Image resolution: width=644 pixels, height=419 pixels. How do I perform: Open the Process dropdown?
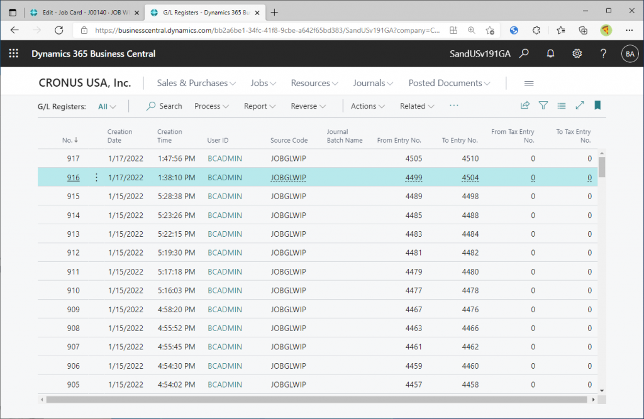(211, 106)
